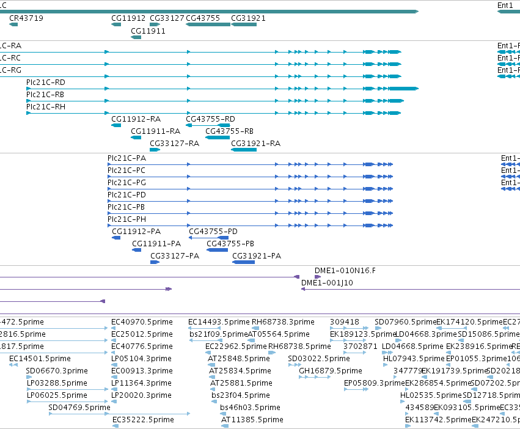The width and height of the screenshot is (520, 429).
Task: Click the Plc21C-PA protein label
Action: [x=126, y=158]
